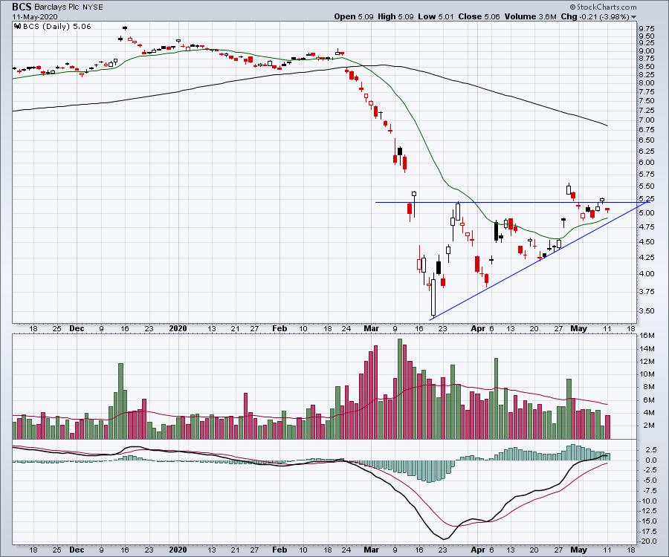
Task: Click the horizontal blue resistance line
Action: (512, 202)
